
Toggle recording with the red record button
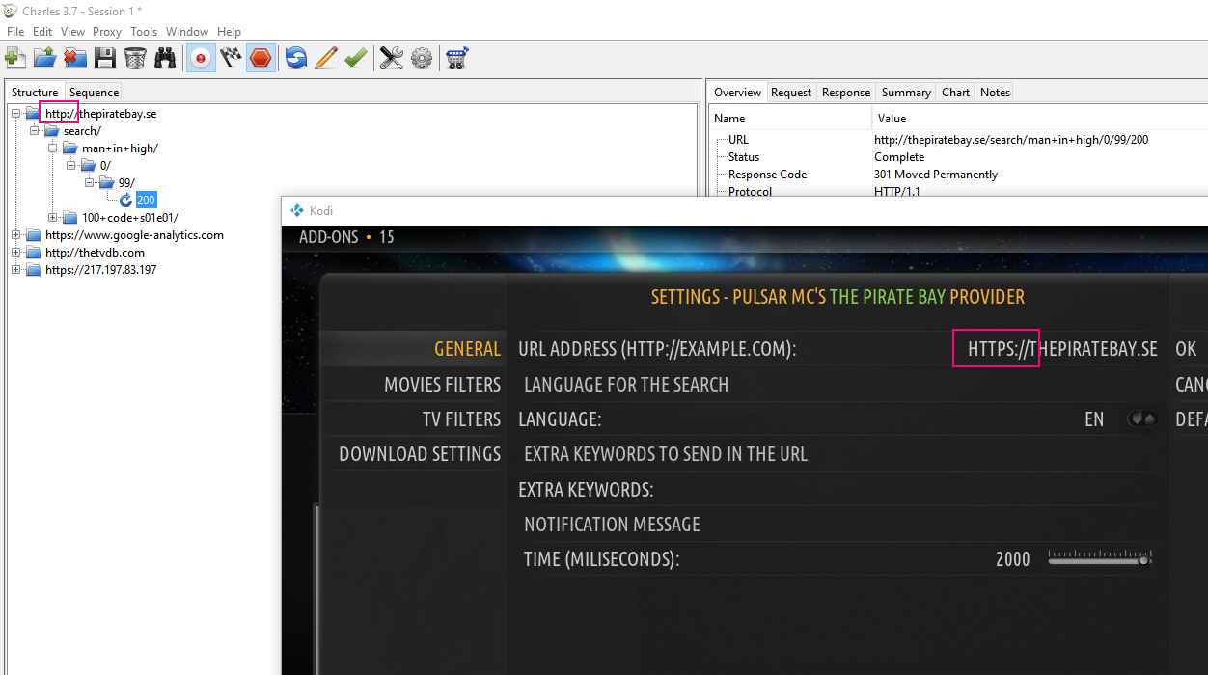pos(201,59)
